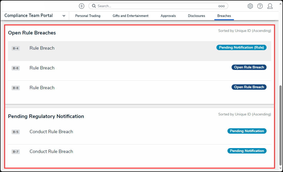The image size is (283, 172).
Task: Open Conduct Rule Breach B-7
Action: (51, 152)
